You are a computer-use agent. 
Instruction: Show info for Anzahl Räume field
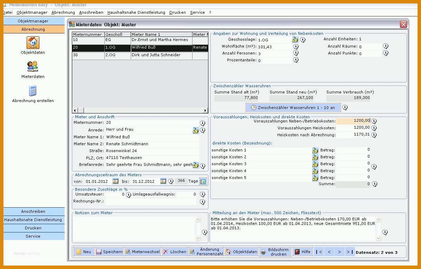(386, 46)
